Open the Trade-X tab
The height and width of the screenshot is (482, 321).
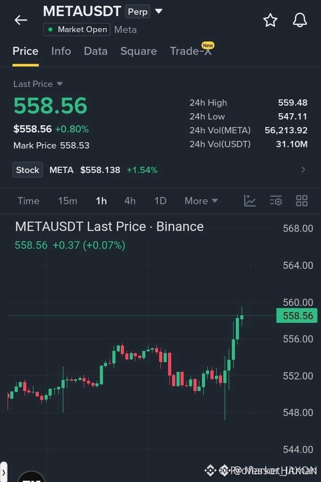[191, 51]
